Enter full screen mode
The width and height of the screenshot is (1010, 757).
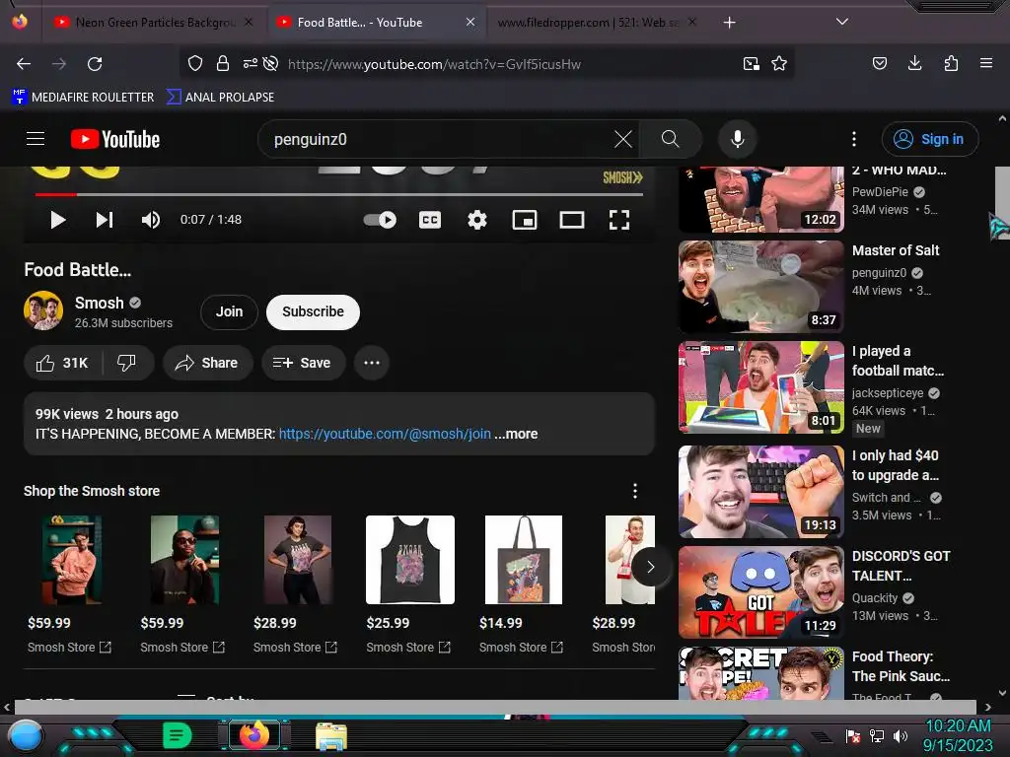(x=619, y=220)
